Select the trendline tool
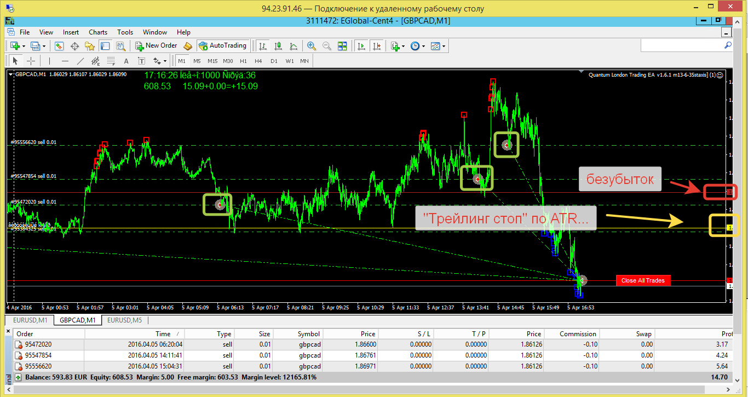 [x=80, y=61]
